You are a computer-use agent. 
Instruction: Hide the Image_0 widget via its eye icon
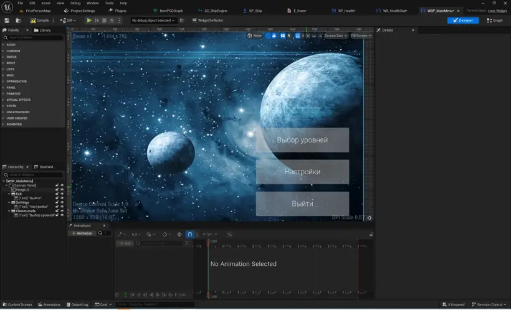click(x=62, y=189)
